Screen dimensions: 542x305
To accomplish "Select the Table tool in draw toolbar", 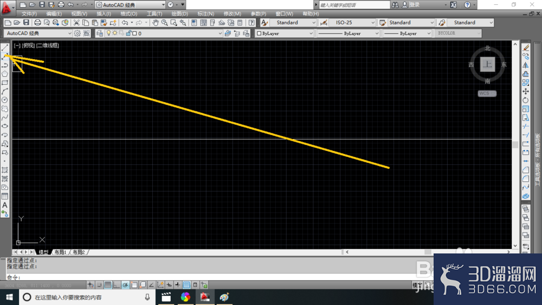I will coord(5,196).
